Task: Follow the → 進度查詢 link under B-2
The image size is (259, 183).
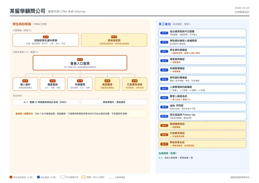Action: [175, 62]
